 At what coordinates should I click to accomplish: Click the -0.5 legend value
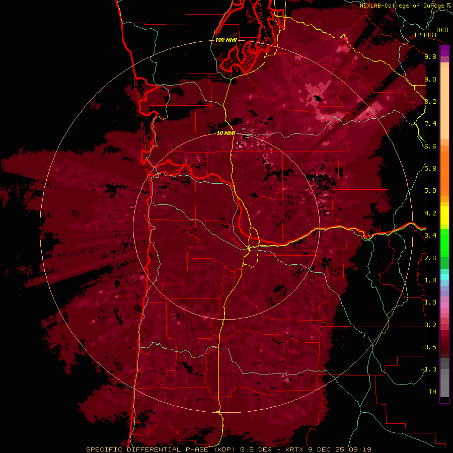(x=428, y=347)
